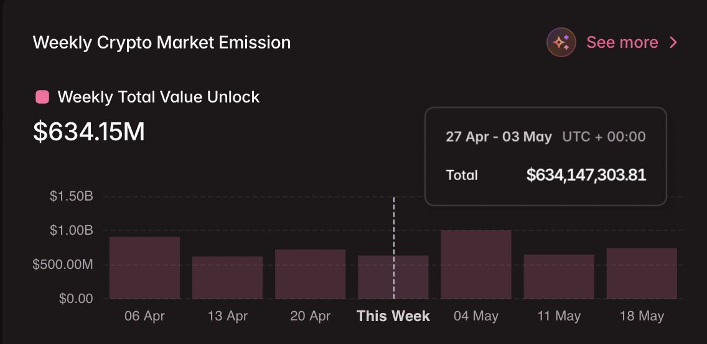Select the 13 Apr weekly bar
The image size is (707, 344).
pos(227,278)
